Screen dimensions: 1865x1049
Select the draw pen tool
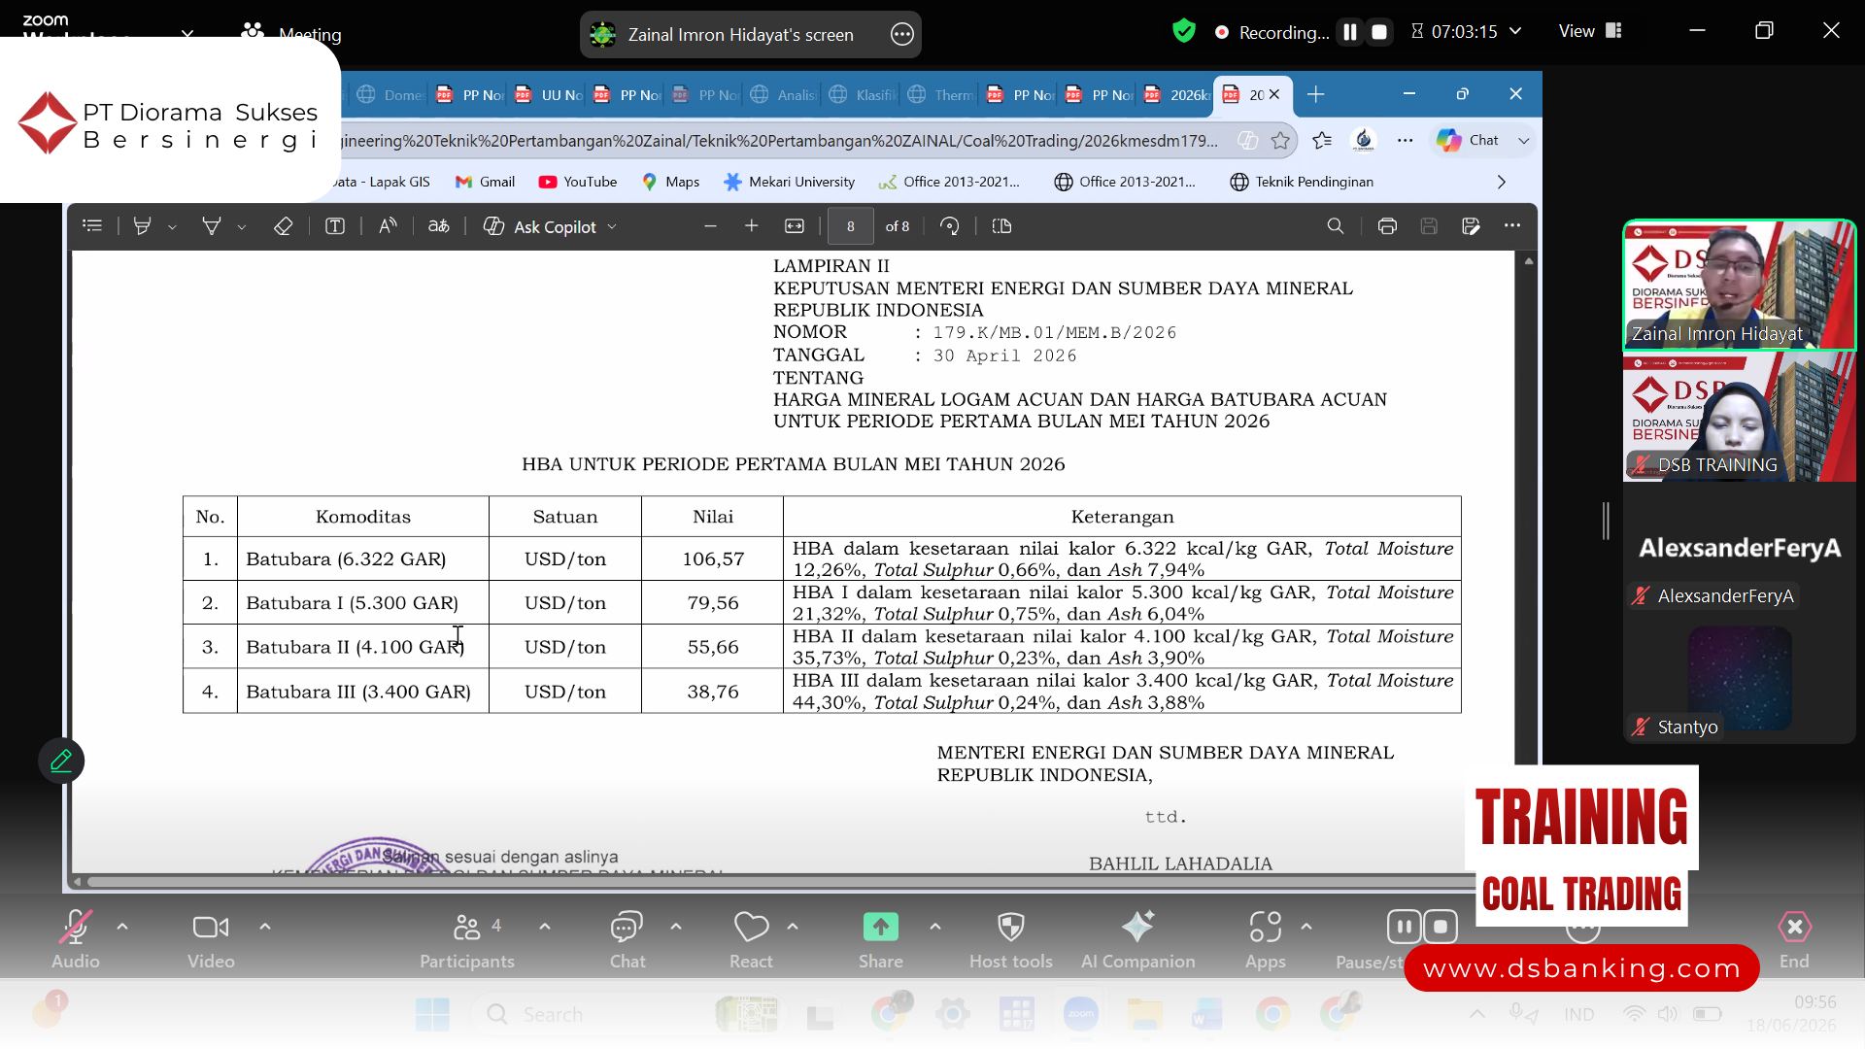coord(211,226)
